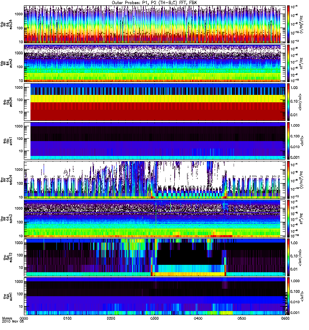Click the thc fff scm3 panel color bar
This screenshot has height=330, width=309.
coord(288,219)
